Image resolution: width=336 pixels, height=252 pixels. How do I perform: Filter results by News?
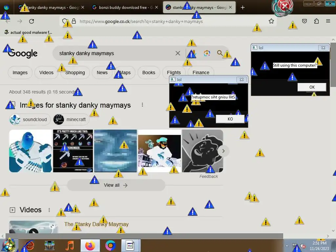(x=102, y=73)
